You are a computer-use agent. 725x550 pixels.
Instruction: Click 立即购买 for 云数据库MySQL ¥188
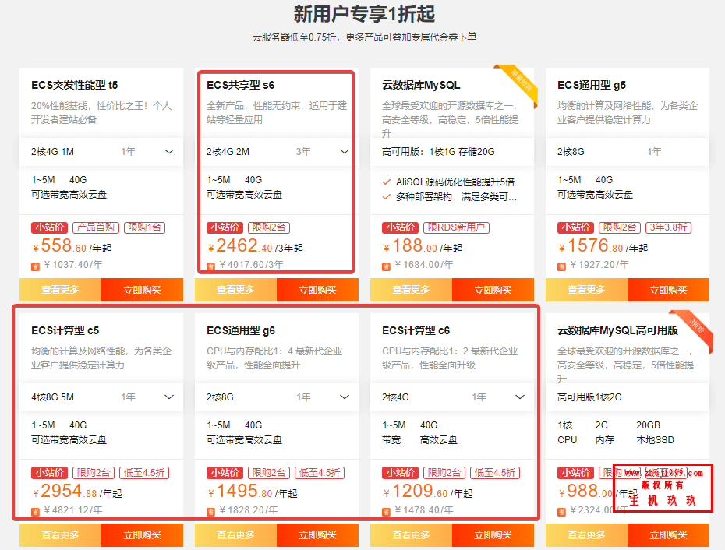[493, 290]
